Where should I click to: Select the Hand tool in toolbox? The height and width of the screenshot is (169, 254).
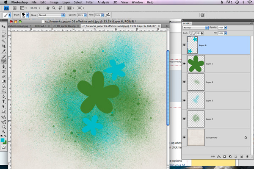pyautogui.click(x=3, y=127)
